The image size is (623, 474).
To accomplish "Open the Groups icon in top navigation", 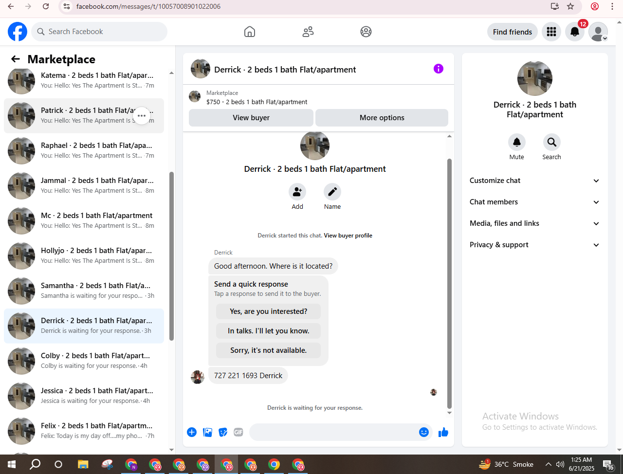I will tap(366, 32).
